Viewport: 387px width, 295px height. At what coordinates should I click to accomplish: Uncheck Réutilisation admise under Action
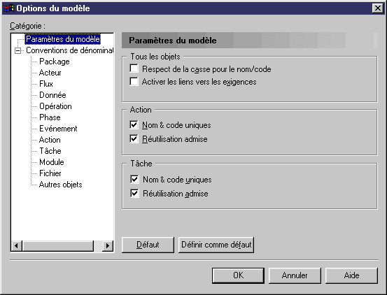[x=134, y=138]
